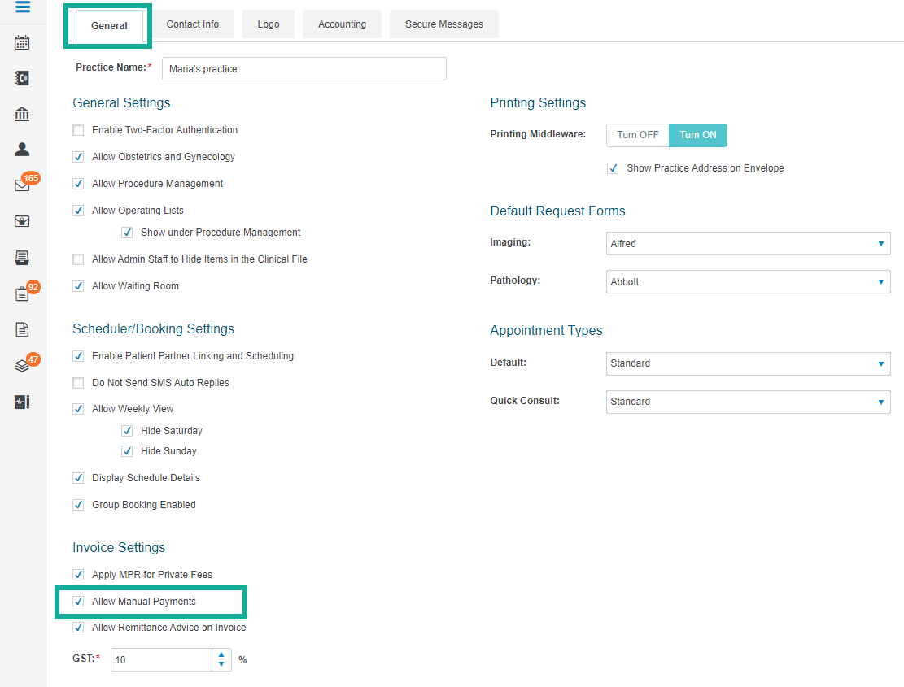Open the clipboard icon with 92 badge
This screenshot has width=904, height=687.
point(22,293)
